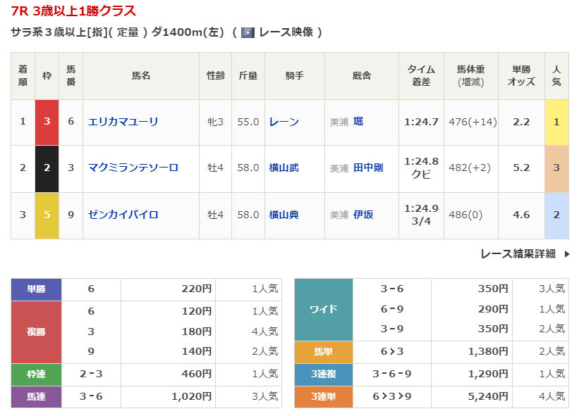This screenshot has height=416, width=579.
Task: Open trainer 伊坂 page
Action: [x=363, y=214]
